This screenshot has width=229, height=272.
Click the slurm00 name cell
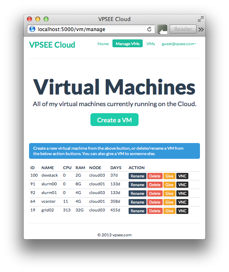click(x=49, y=184)
